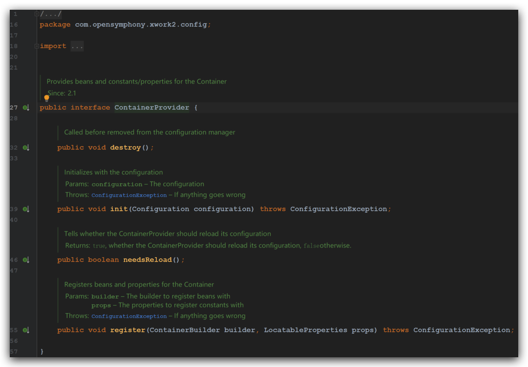
Task: Click the register method name
Action: click(x=127, y=330)
